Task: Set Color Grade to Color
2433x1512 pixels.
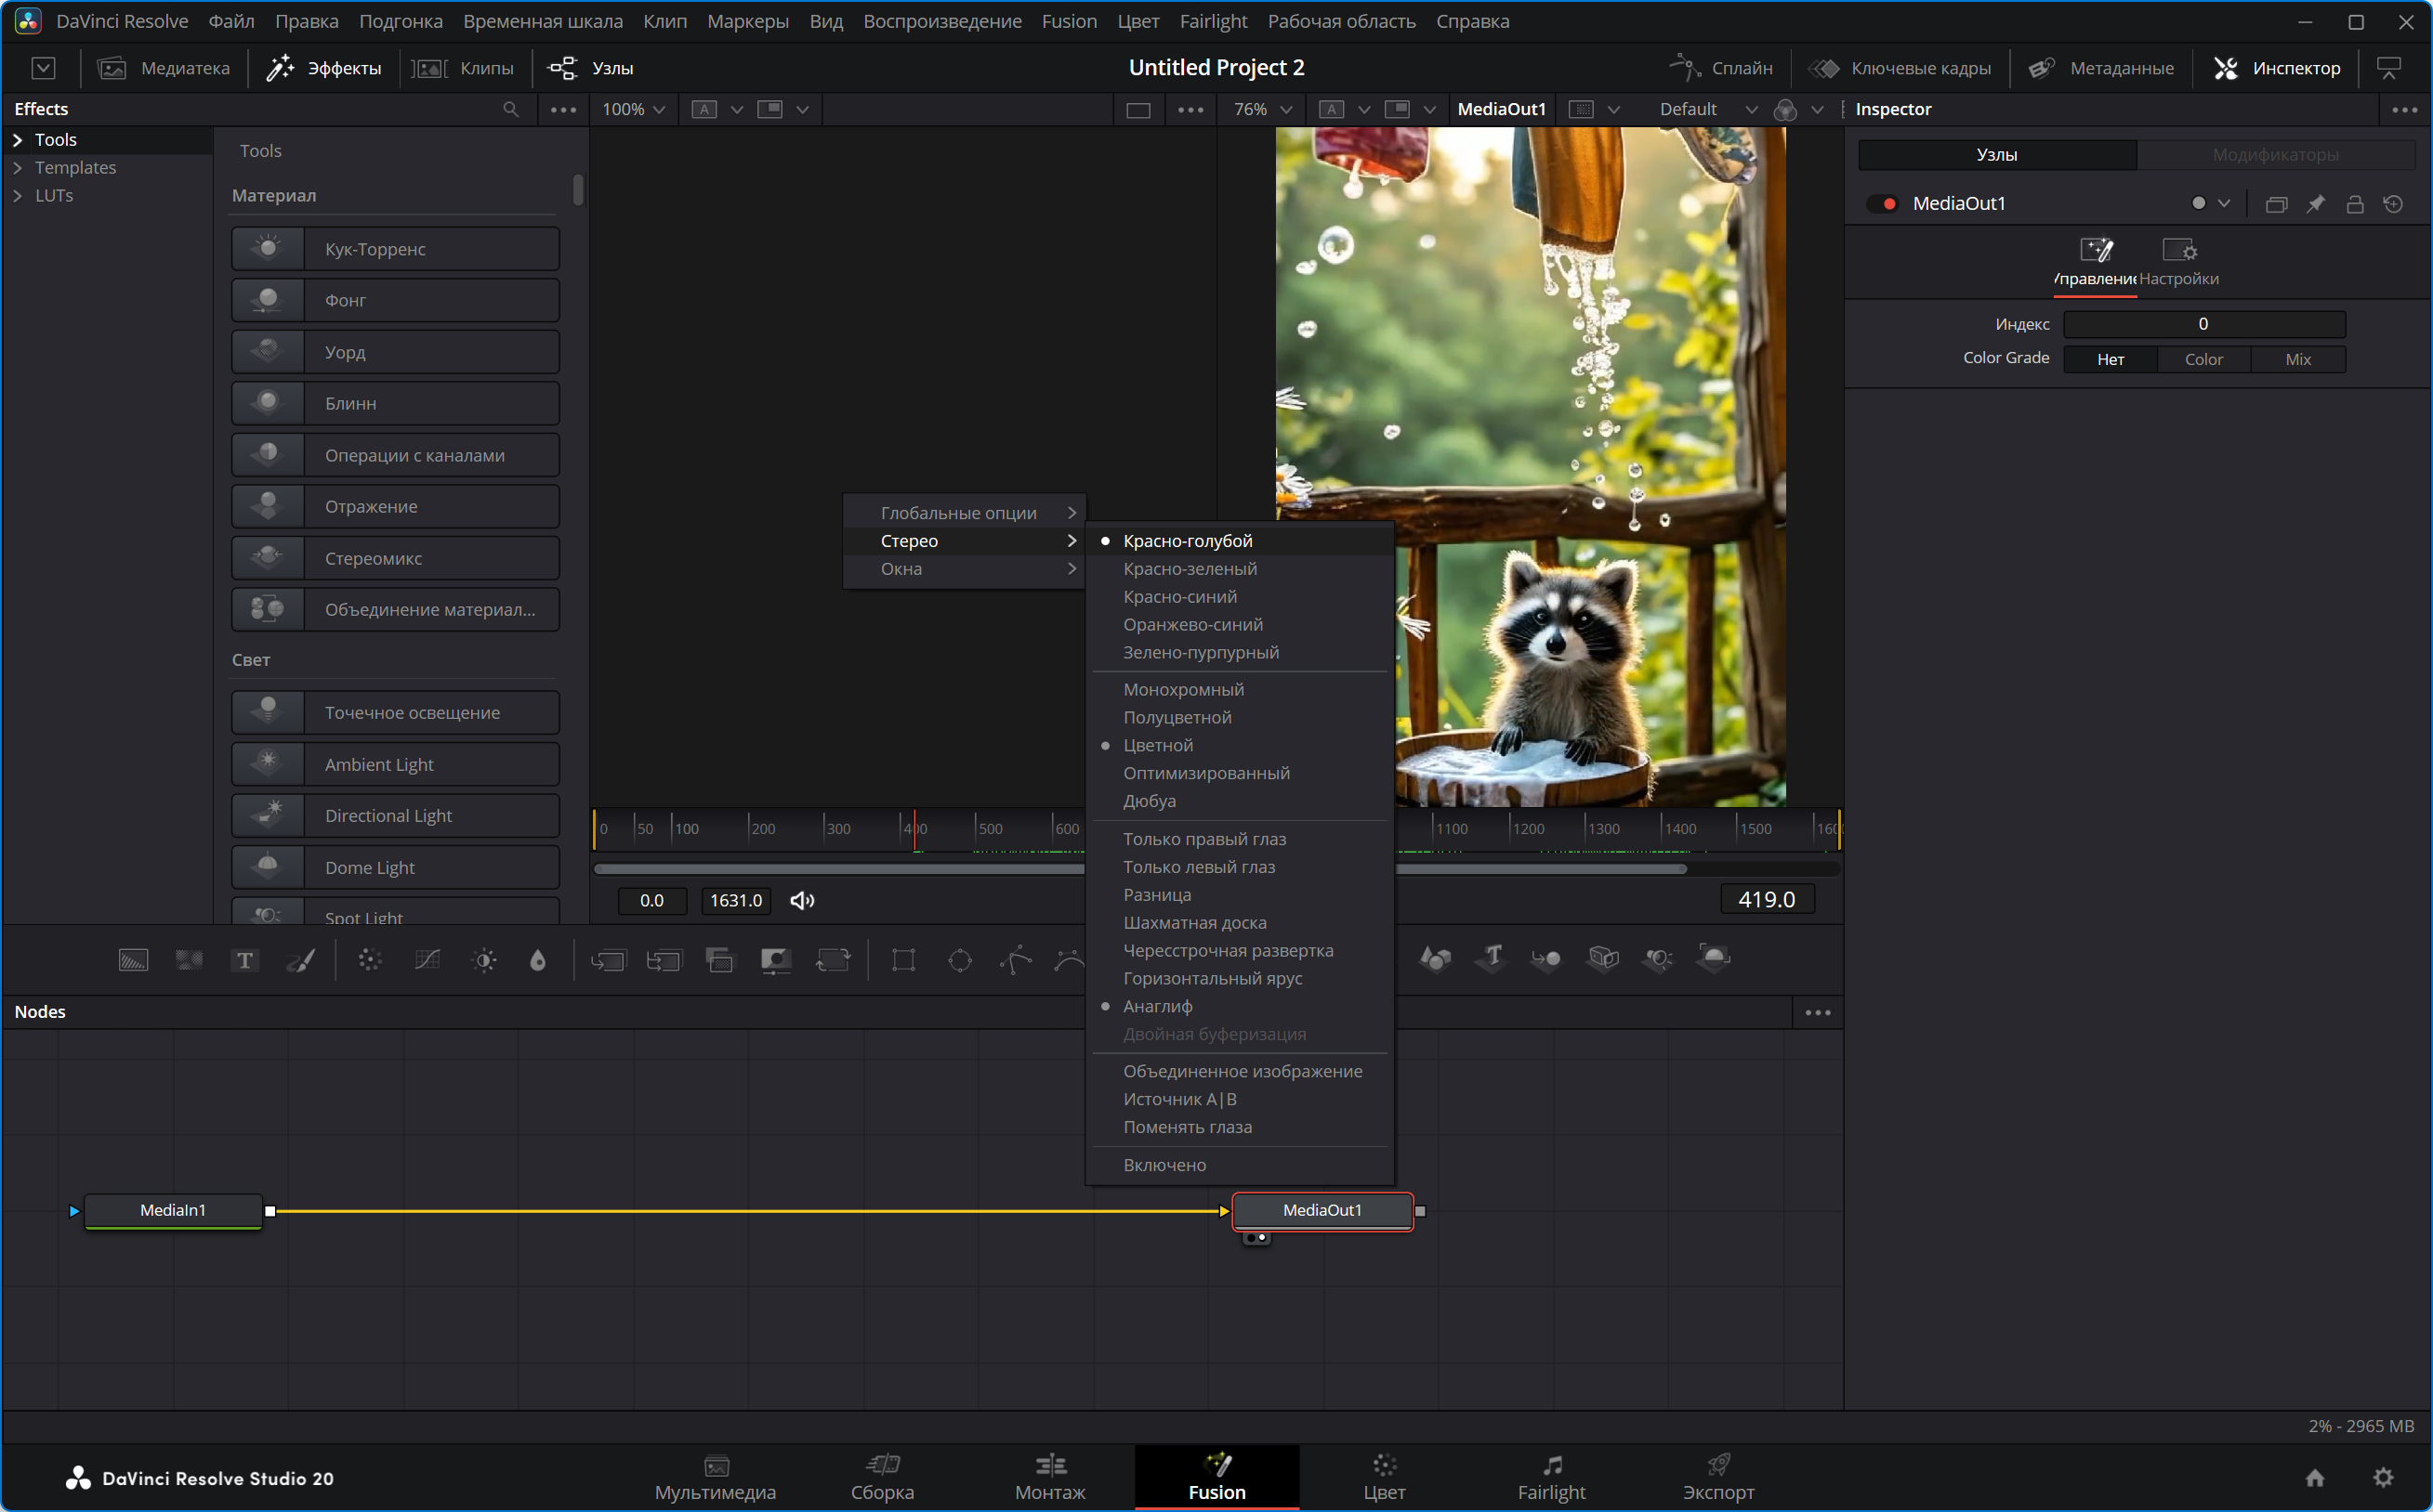Action: (2203, 359)
